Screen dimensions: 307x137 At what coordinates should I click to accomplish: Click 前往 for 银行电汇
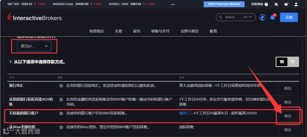pos(288,89)
